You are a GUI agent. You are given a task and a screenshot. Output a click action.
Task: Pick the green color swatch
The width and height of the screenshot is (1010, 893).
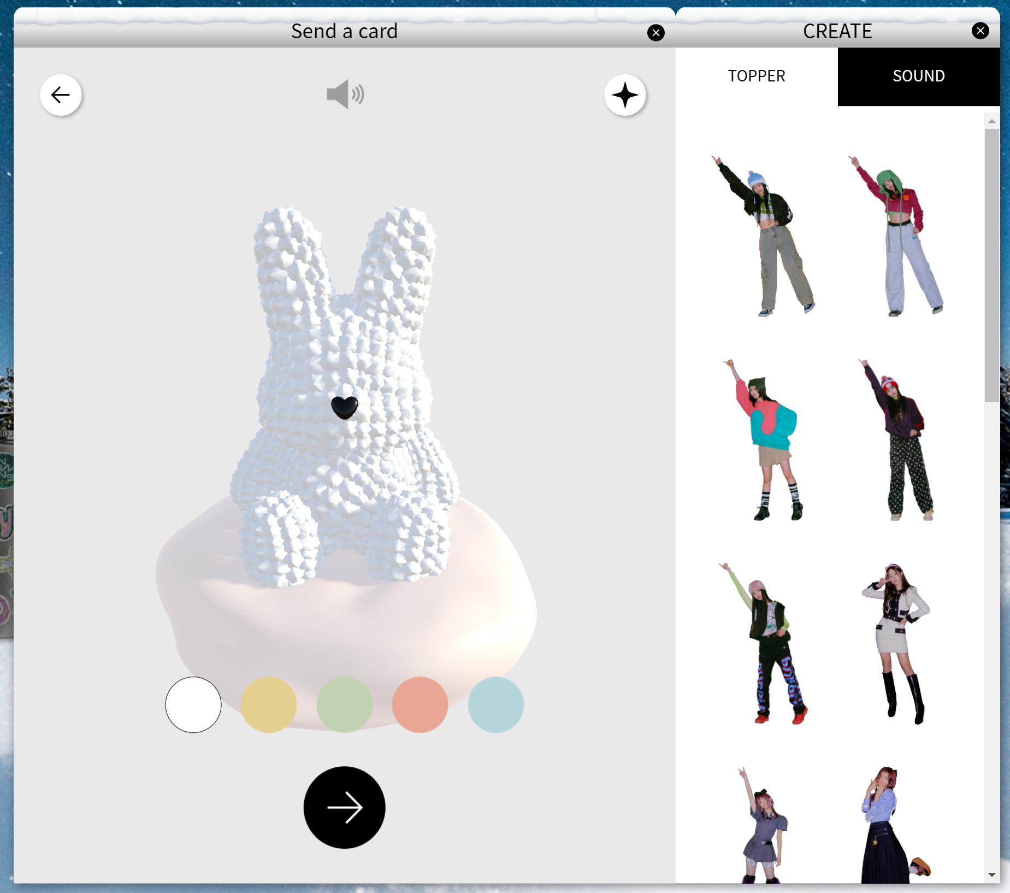pos(345,705)
